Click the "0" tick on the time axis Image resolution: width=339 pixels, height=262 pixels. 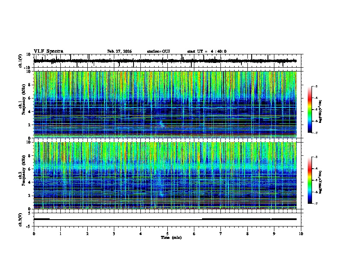34,233
